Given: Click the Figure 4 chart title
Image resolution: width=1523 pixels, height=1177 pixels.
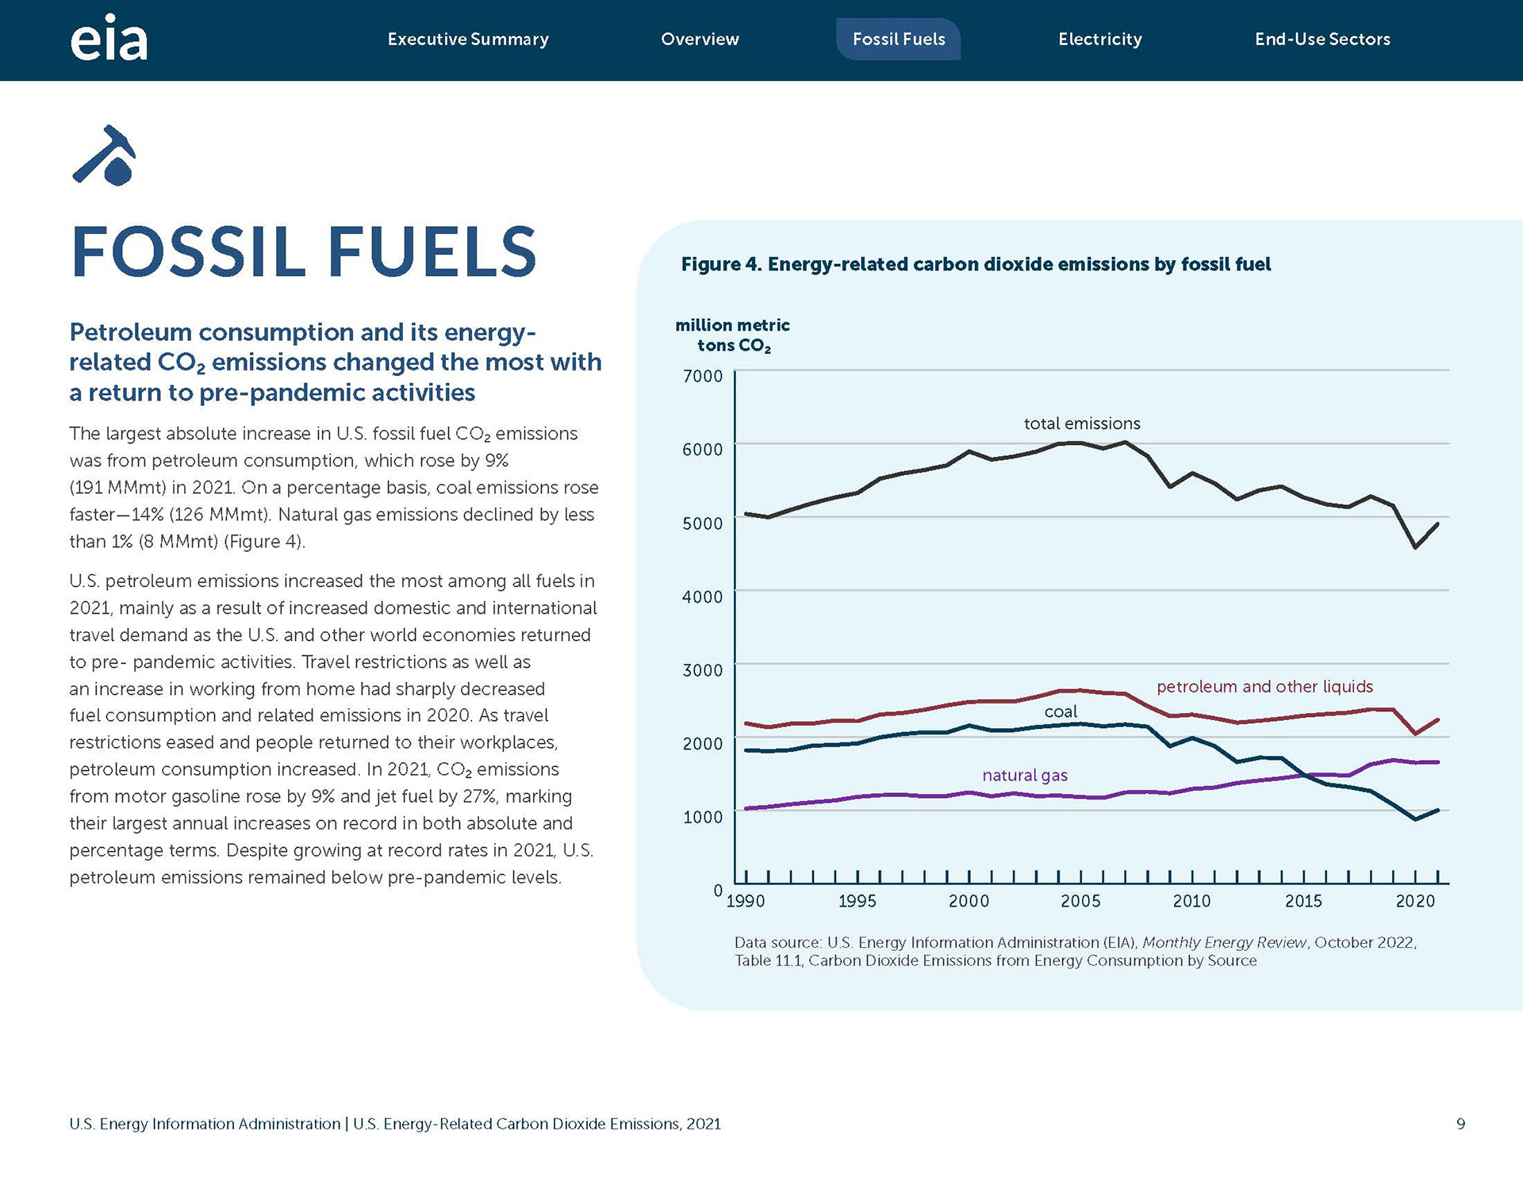Looking at the screenshot, I should (x=976, y=264).
